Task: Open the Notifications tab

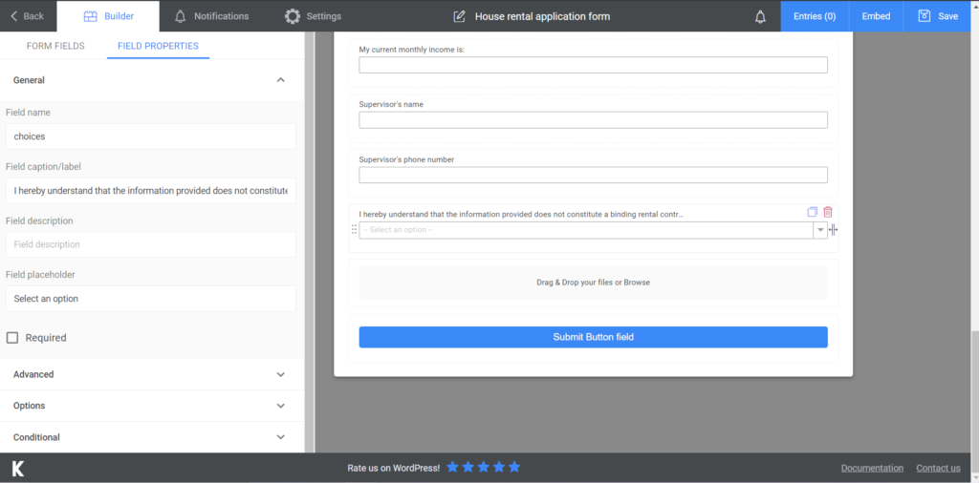Action: 211,16
